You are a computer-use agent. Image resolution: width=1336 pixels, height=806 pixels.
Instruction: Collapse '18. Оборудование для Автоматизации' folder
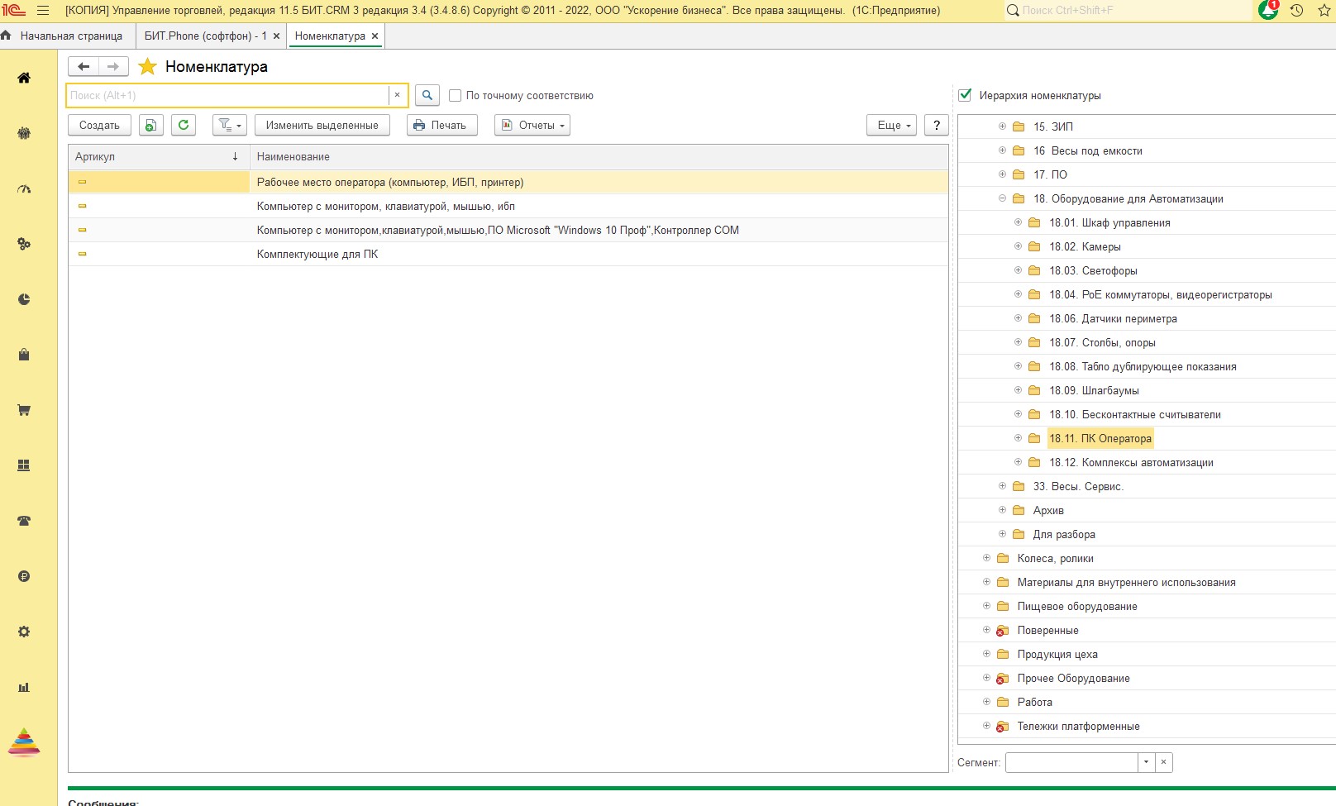[x=1002, y=198]
